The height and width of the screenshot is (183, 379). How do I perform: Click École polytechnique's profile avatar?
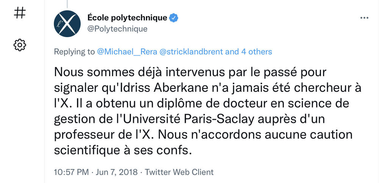pyautogui.click(x=67, y=23)
